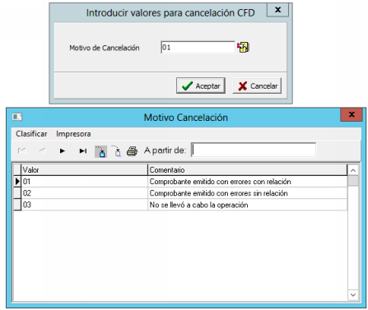Focus the Motivo de Cancelación input field
368x310 pixels.
click(198, 47)
